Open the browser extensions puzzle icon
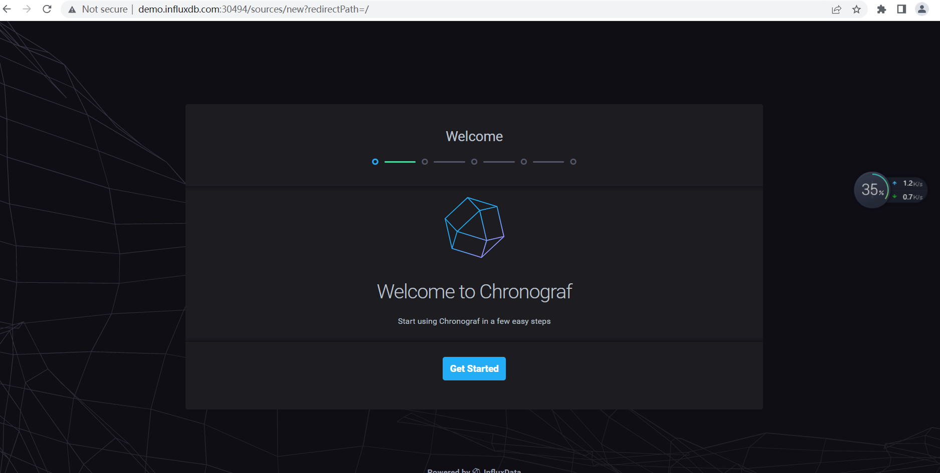This screenshot has width=940, height=473. (881, 9)
